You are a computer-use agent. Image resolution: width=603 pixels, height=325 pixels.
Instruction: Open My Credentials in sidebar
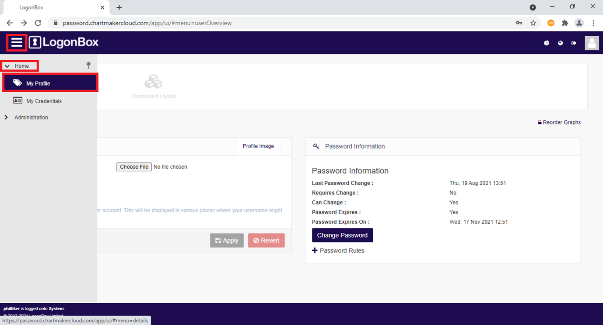coord(44,101)
